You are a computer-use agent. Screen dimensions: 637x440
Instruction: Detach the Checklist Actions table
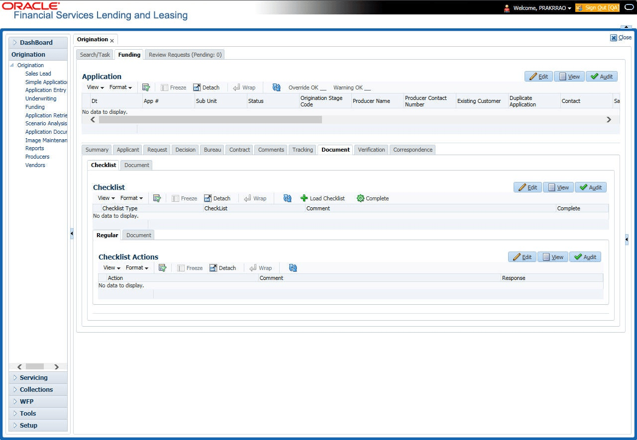[x=223, y=268]
